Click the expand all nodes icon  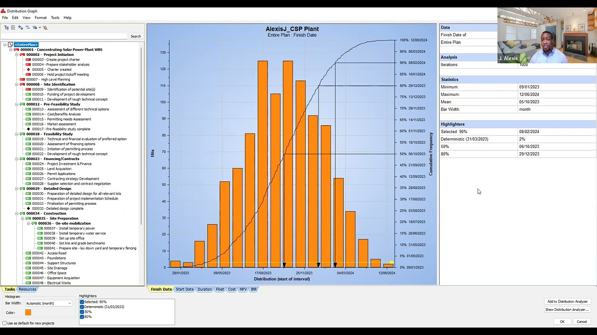[x=20, y=27]
